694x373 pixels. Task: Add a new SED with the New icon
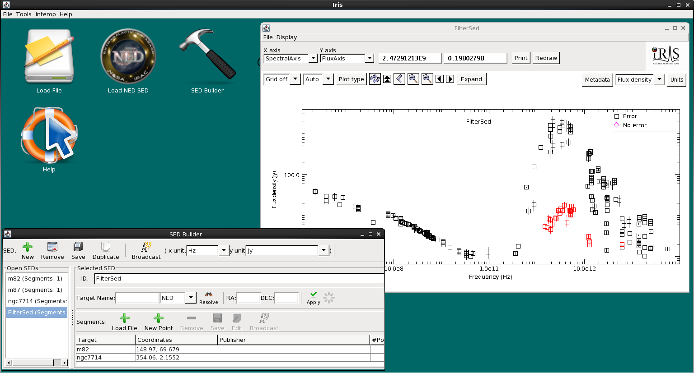28,247
